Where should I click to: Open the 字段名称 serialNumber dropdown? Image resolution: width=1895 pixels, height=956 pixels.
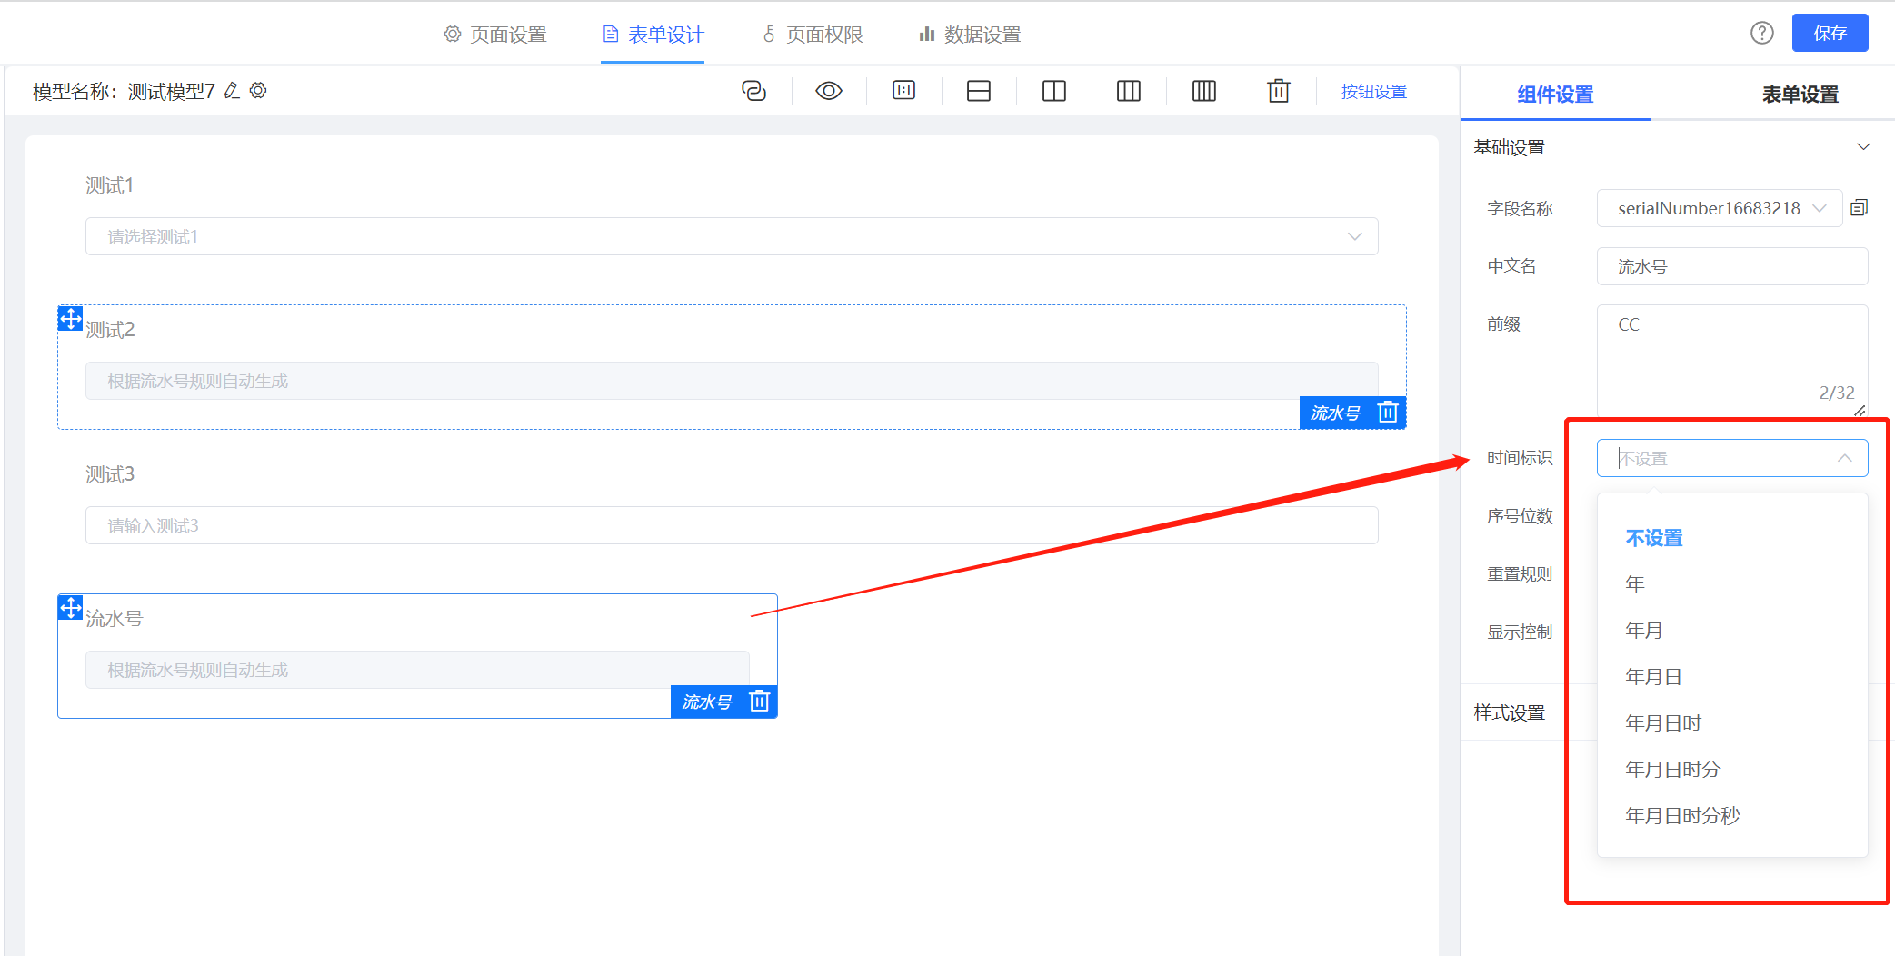(x=1719, y=208)
